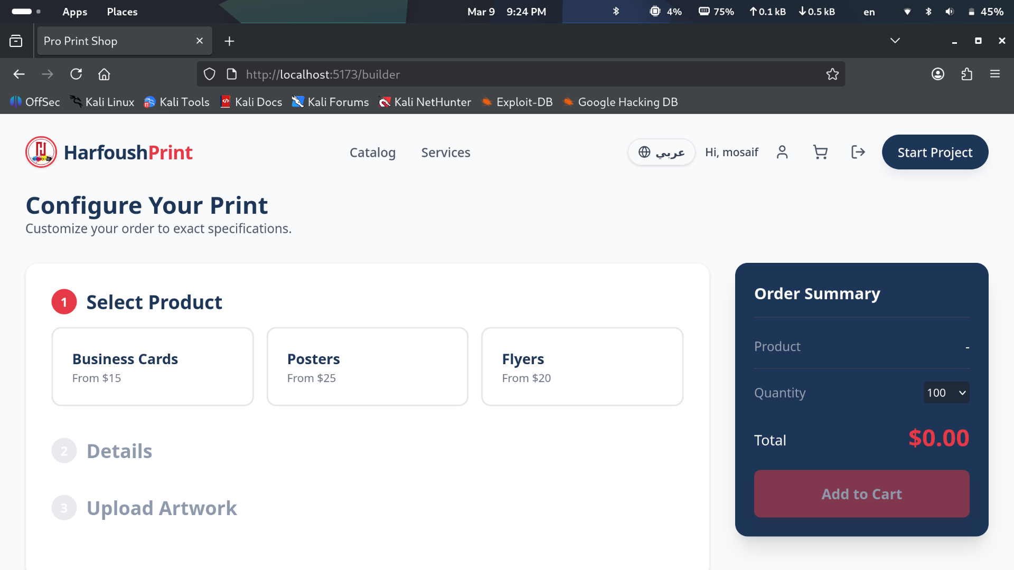The width and height of the screenshot is (1014, 570).
Task: Click the logout icon
Action: pyautogui.click(x=858, y=153)
